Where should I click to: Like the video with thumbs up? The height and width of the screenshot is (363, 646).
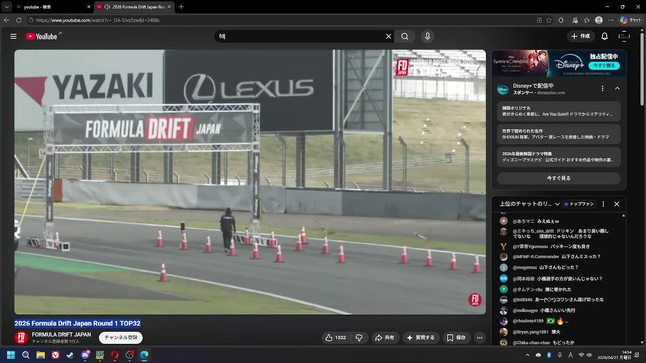336,338
